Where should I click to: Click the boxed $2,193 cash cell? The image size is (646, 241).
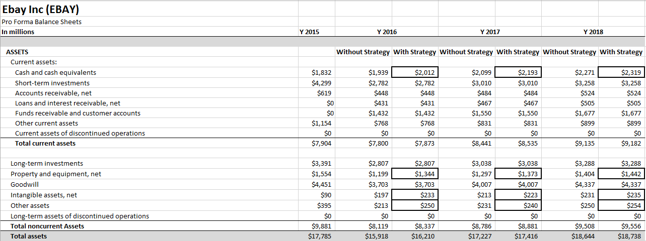[x=519, y=73]
